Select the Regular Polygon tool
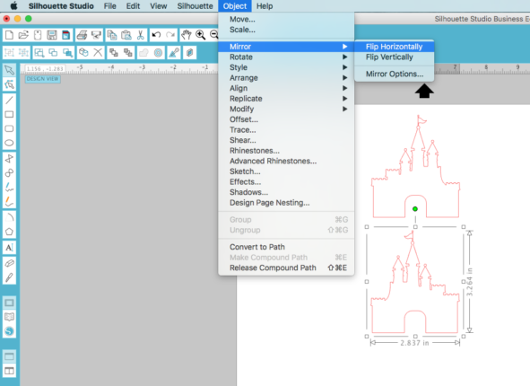The image size is (530, 386). pos(9,232)
